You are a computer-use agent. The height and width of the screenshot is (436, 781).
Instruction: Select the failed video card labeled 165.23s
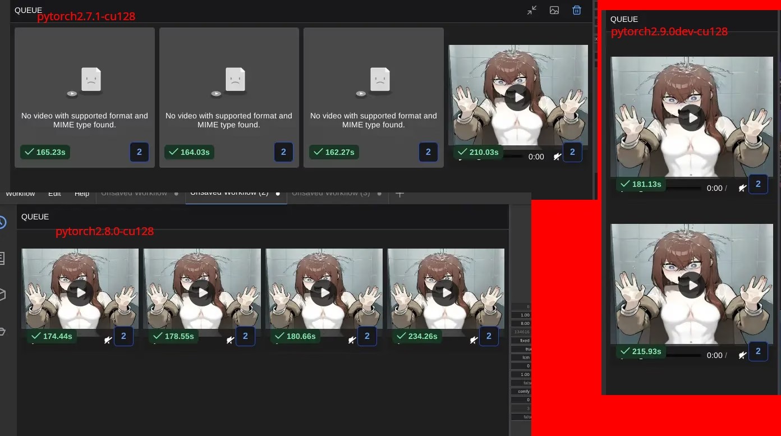[85, 98]
